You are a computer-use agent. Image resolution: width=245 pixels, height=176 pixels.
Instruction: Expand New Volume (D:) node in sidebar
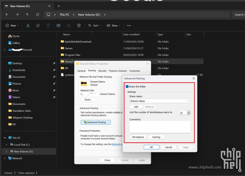coord(6,151)
